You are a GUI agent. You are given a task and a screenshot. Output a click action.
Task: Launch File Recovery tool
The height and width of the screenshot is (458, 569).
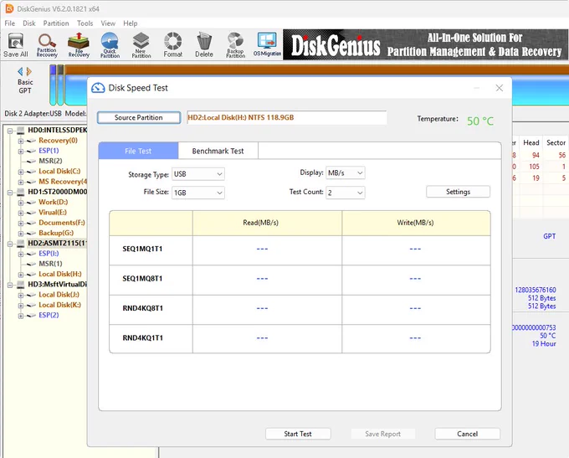pos(79,45)
